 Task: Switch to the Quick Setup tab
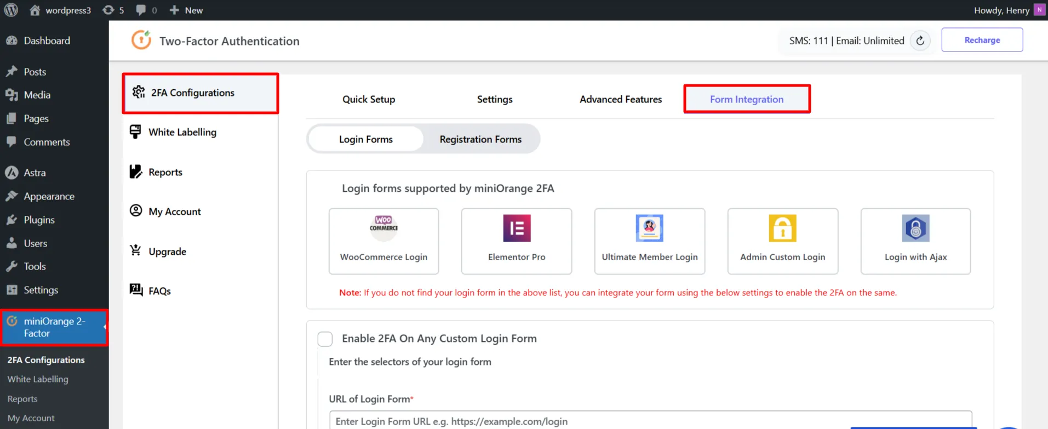click(369, 99)
